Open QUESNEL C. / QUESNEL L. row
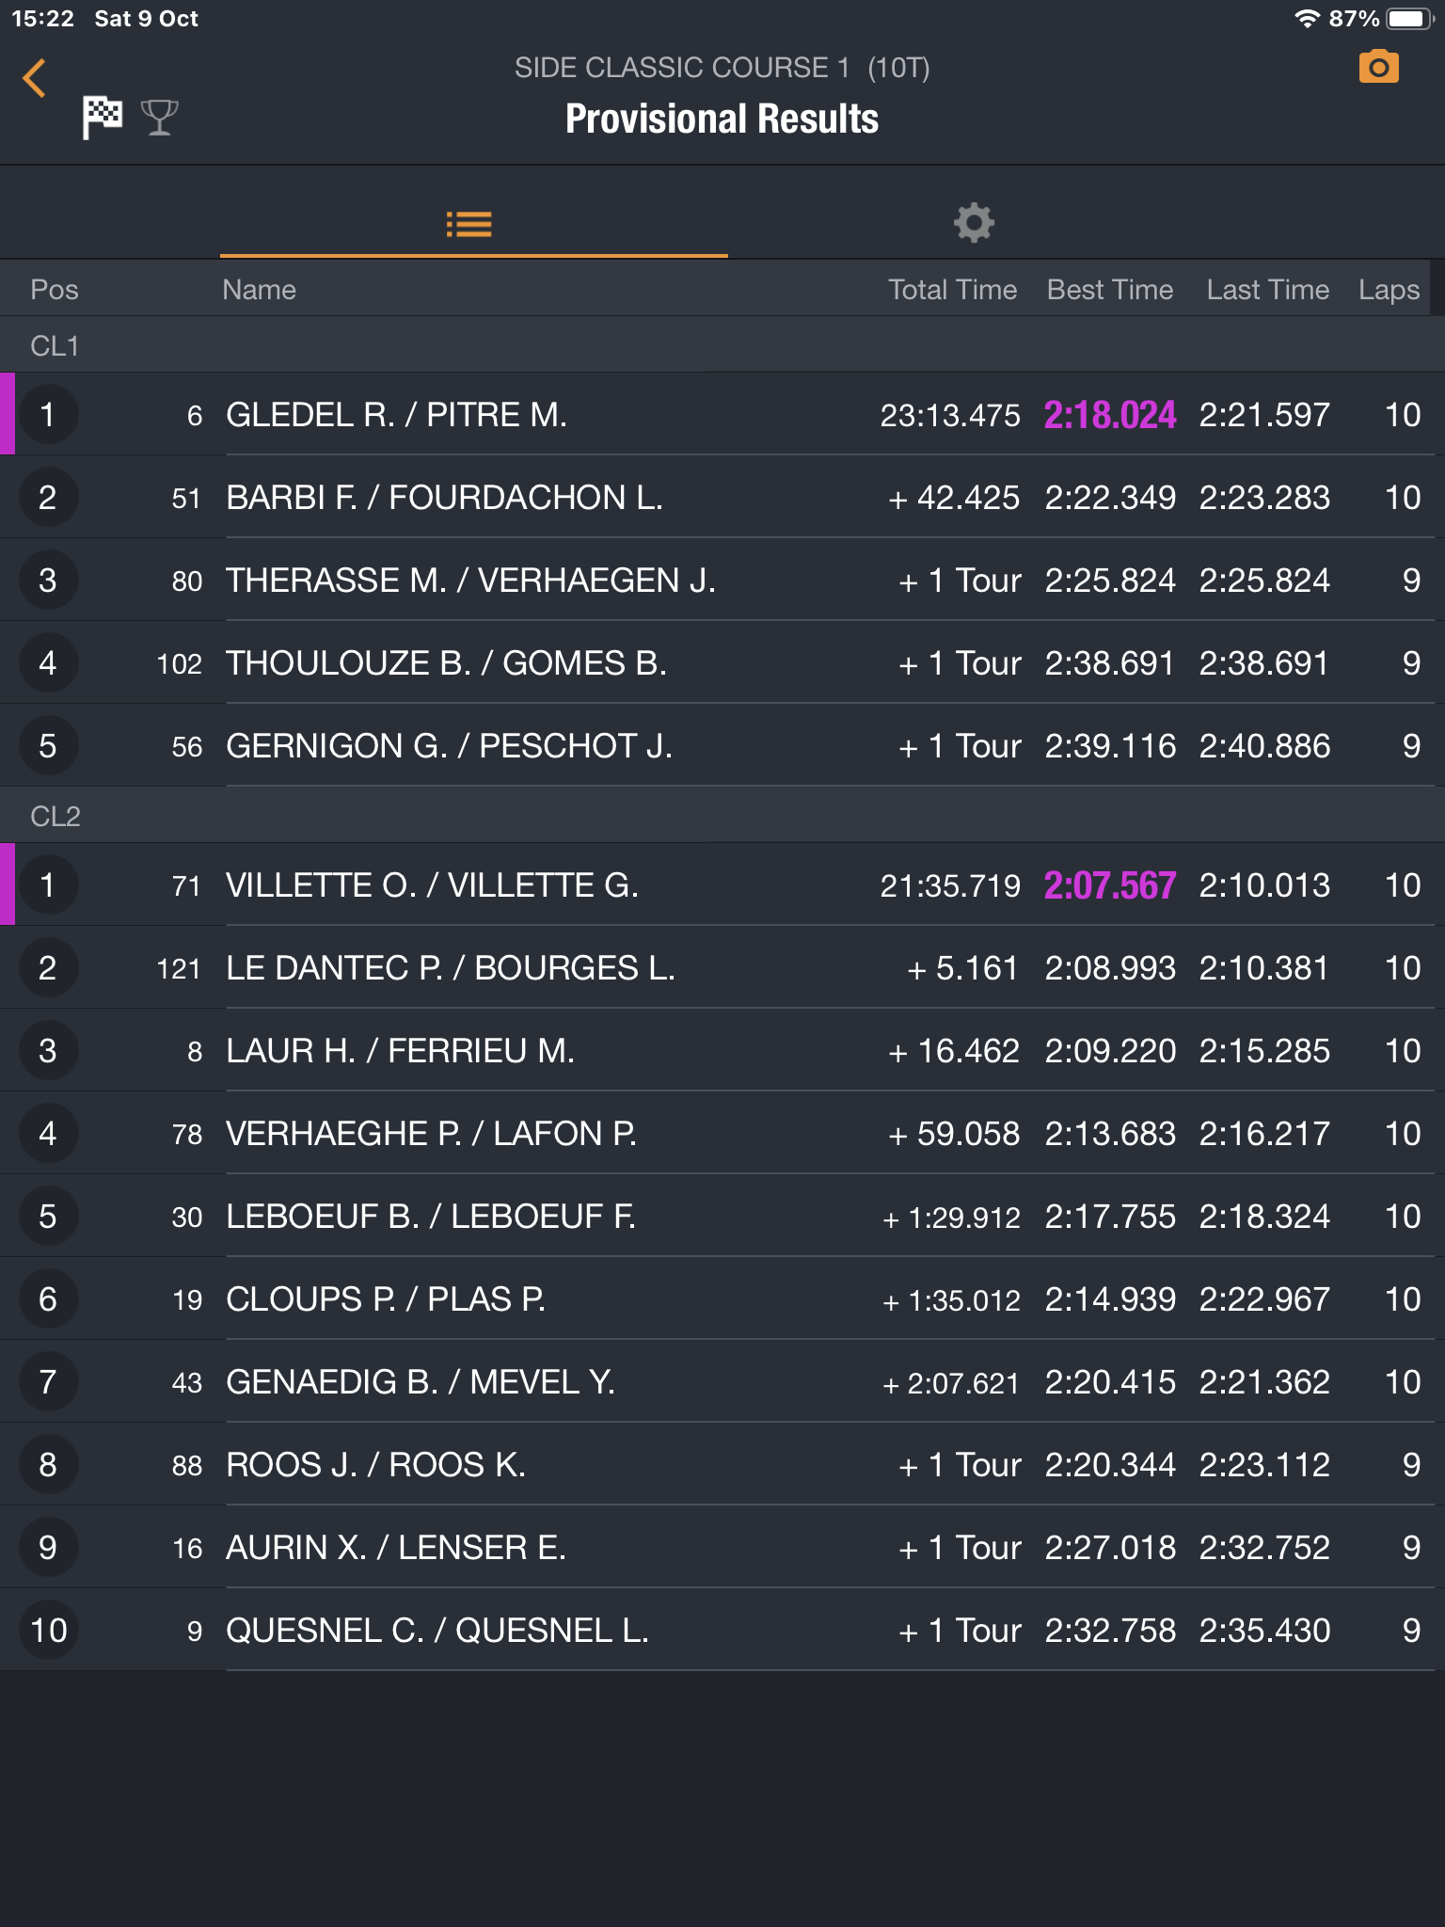 click(x=722, y=1631)
